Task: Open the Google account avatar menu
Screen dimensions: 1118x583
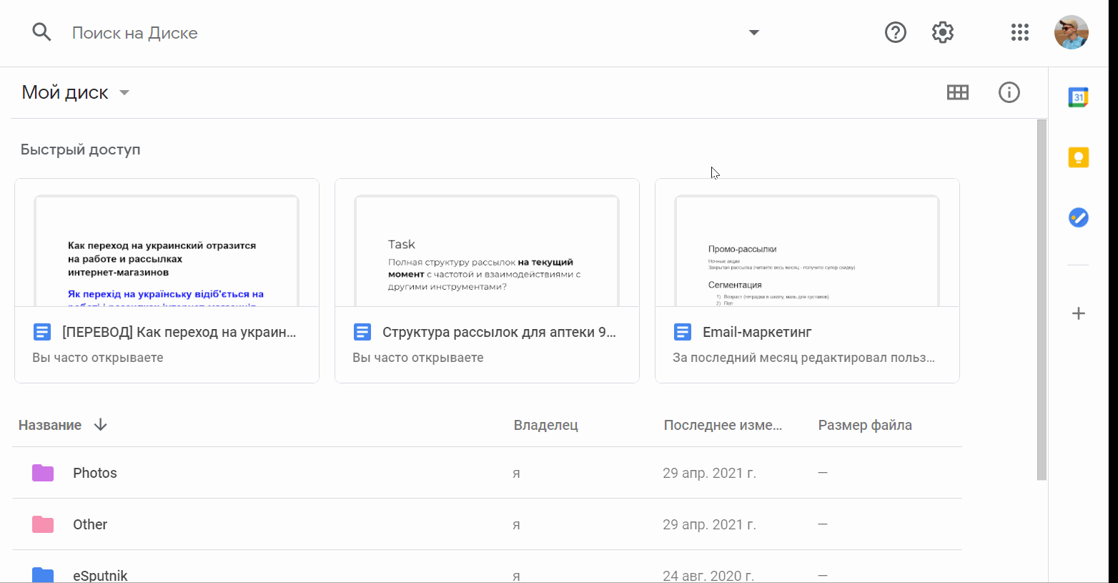Action: pos(1071,32)
